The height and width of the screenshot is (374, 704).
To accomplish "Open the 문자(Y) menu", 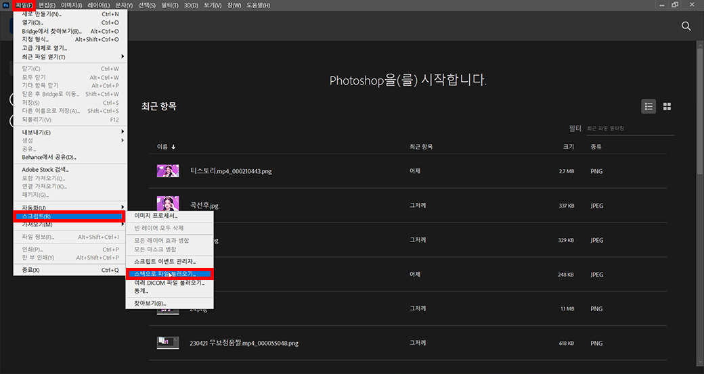I will point(124,5).
